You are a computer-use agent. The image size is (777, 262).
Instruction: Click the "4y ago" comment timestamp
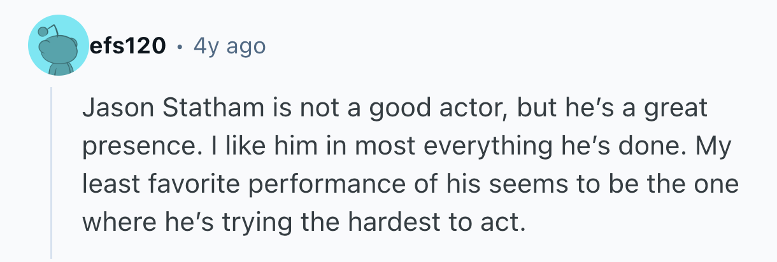(228, 46)
